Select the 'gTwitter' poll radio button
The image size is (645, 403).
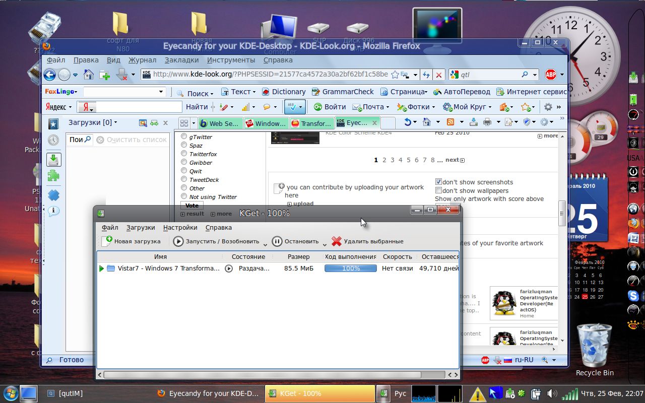[184, 137]
